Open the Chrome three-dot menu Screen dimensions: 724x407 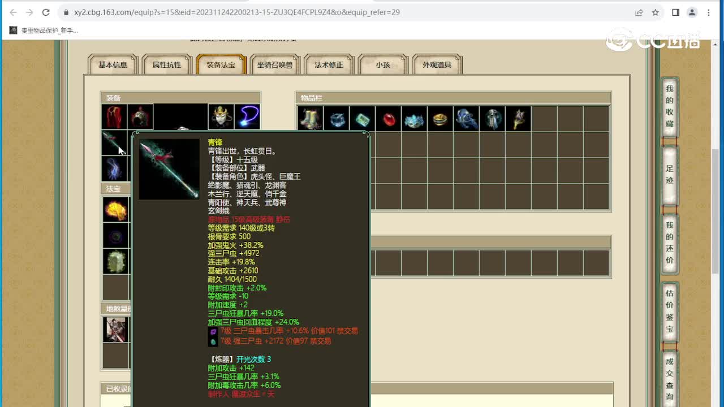708,12
